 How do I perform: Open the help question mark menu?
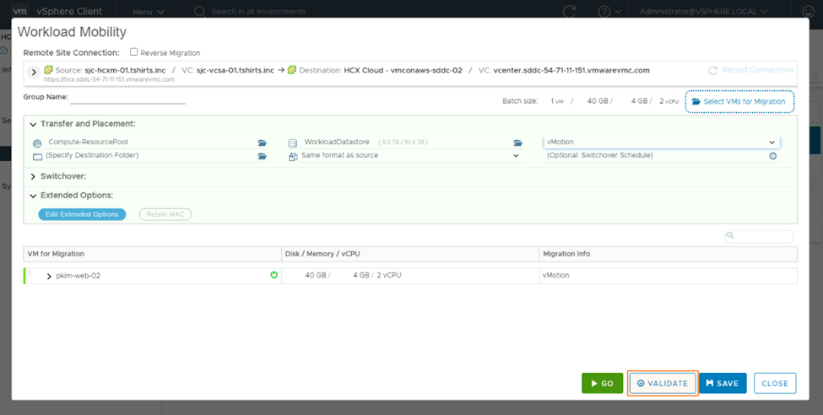point(609,11)
